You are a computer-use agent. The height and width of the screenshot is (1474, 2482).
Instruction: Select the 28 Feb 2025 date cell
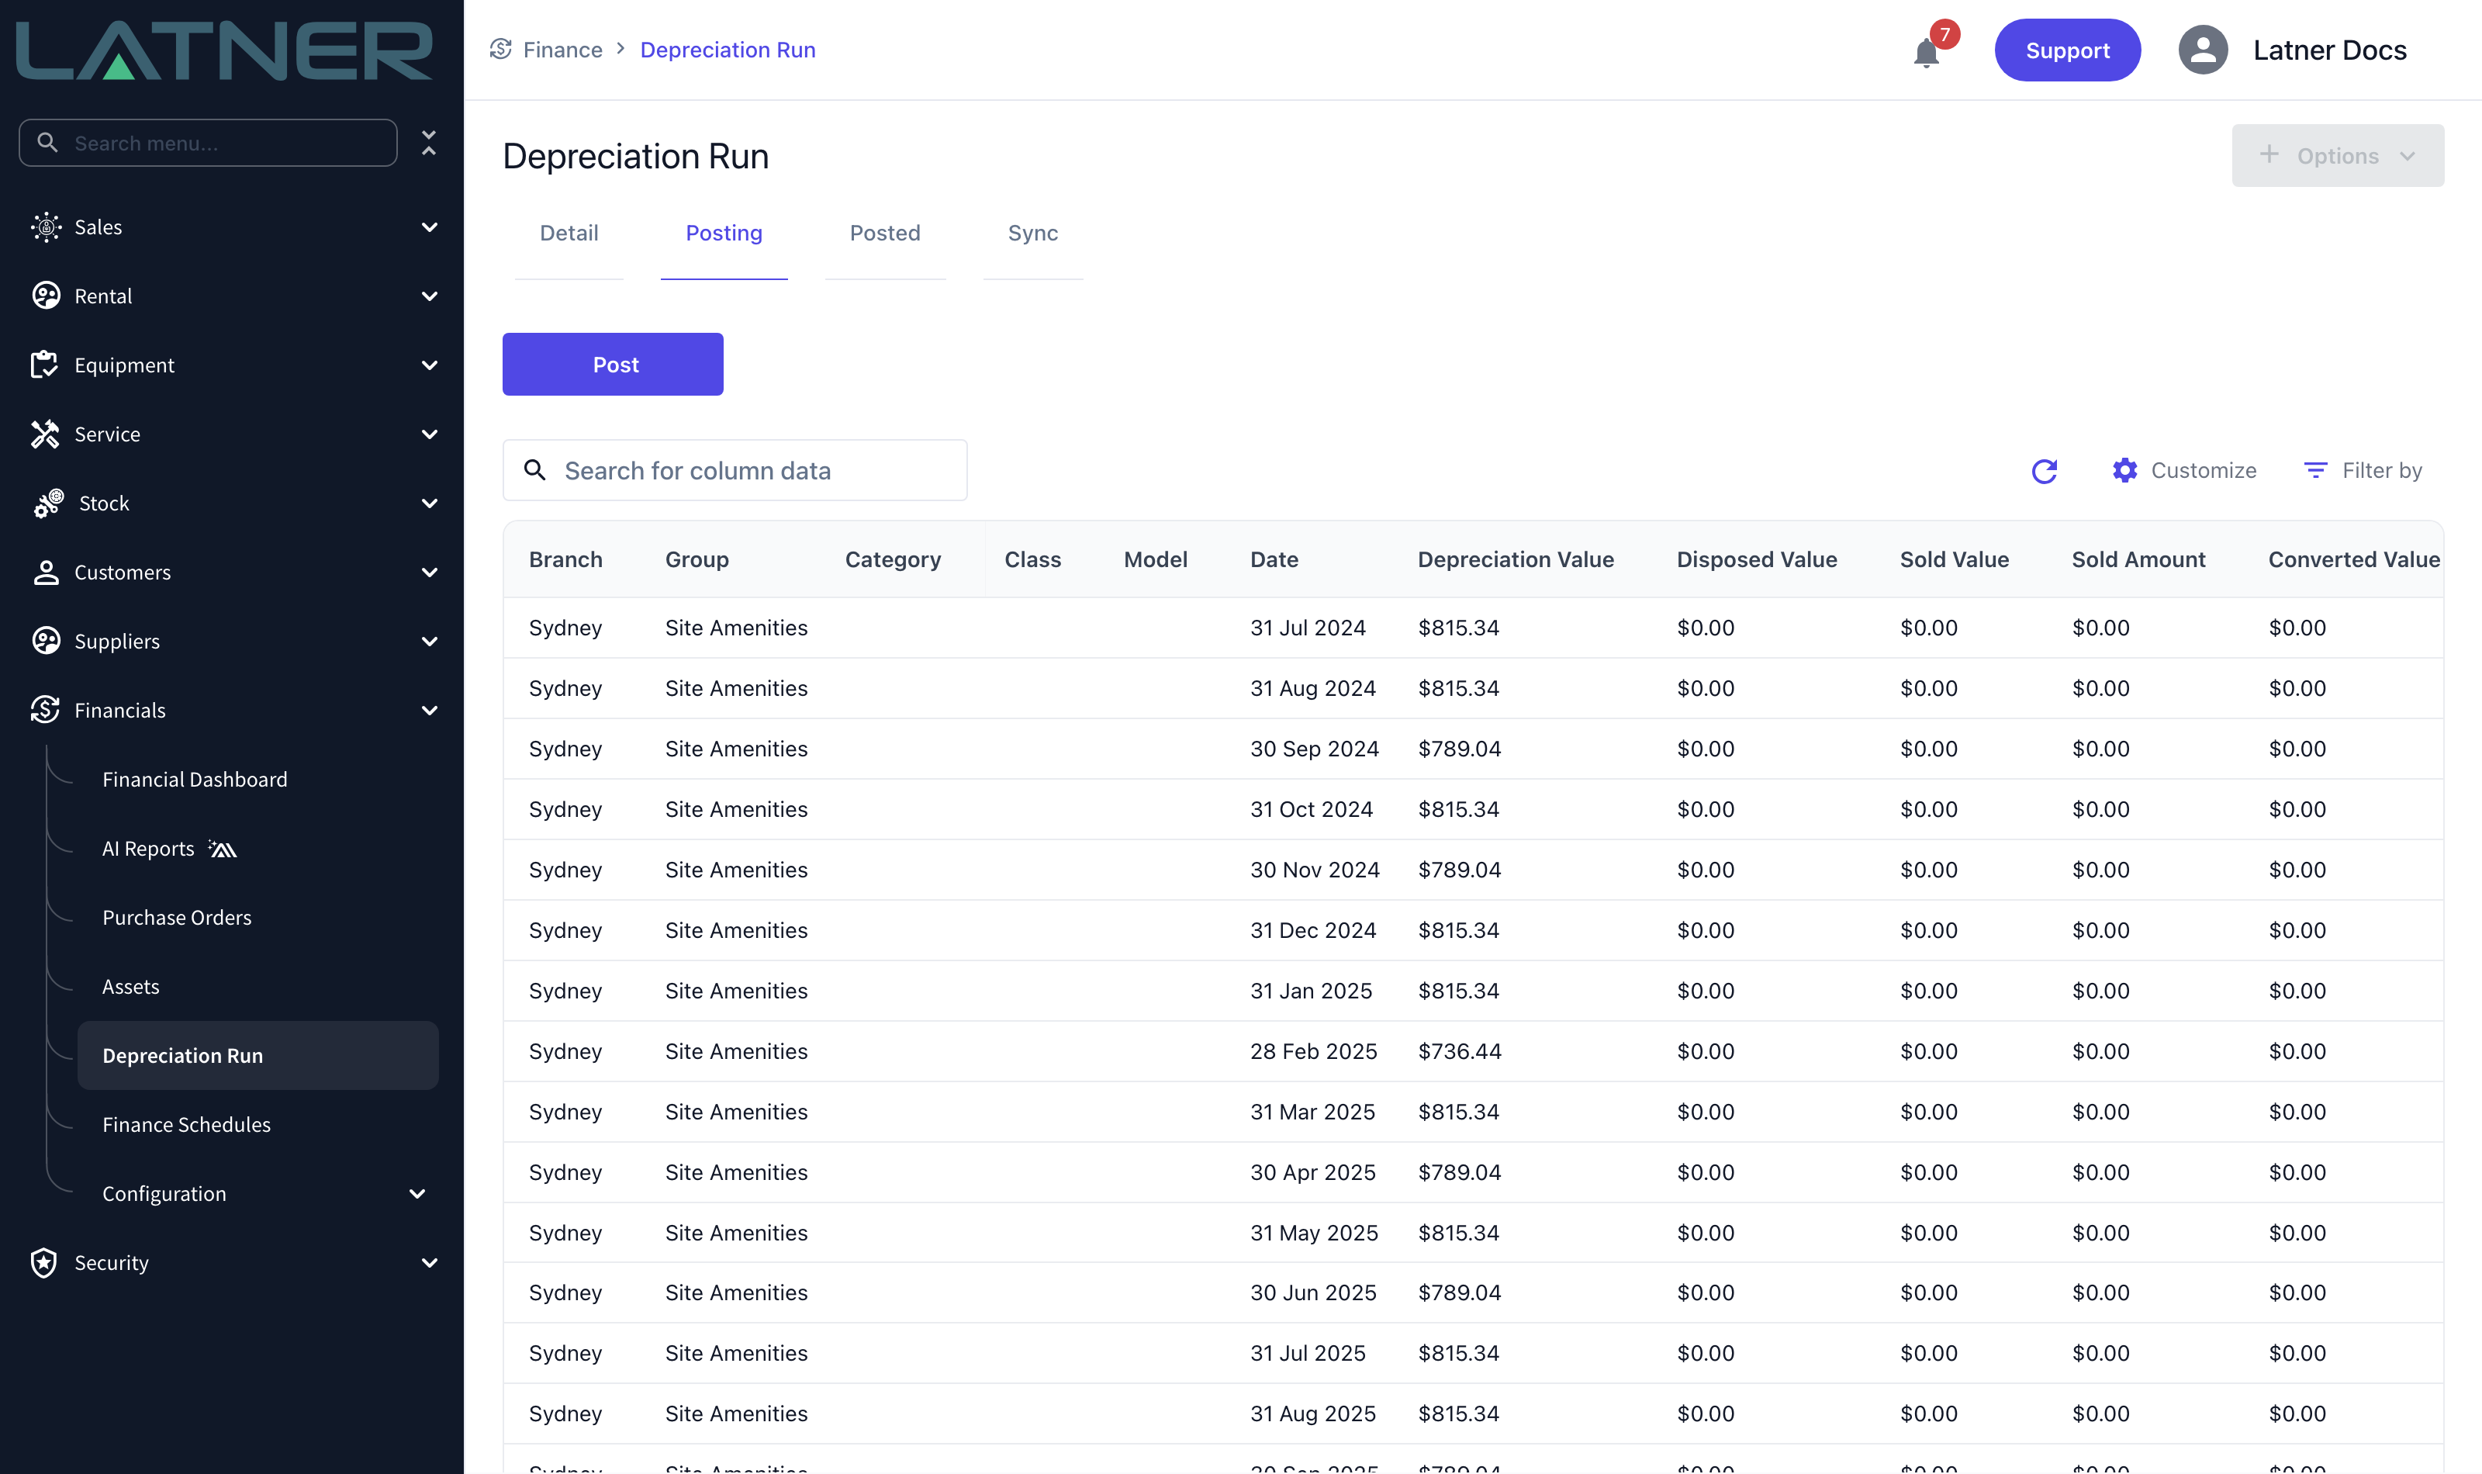(x=1313, y=1052)
